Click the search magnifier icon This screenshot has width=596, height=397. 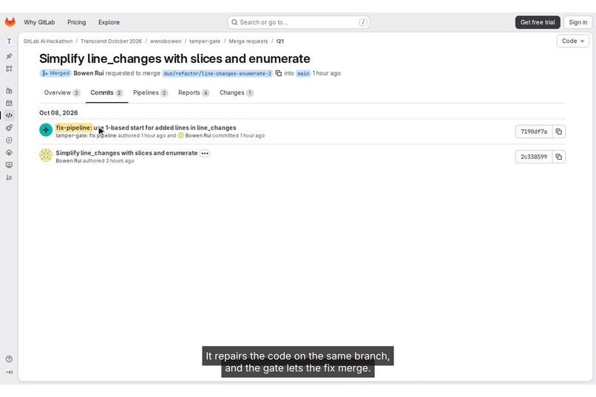234,22
